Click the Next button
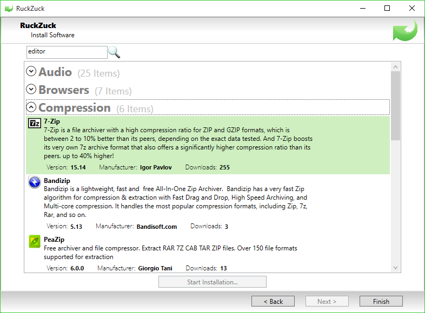Viewport: 425px width, 313px height. pos(327,301)
